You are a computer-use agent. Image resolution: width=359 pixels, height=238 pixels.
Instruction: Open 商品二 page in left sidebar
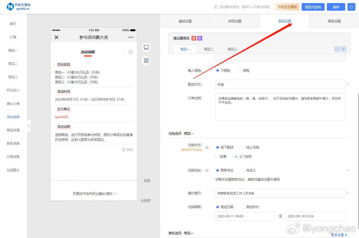click(x=13, y=64)
